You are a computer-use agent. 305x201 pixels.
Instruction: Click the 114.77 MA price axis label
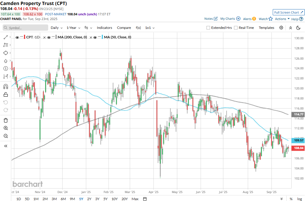(x=298, y=114)
